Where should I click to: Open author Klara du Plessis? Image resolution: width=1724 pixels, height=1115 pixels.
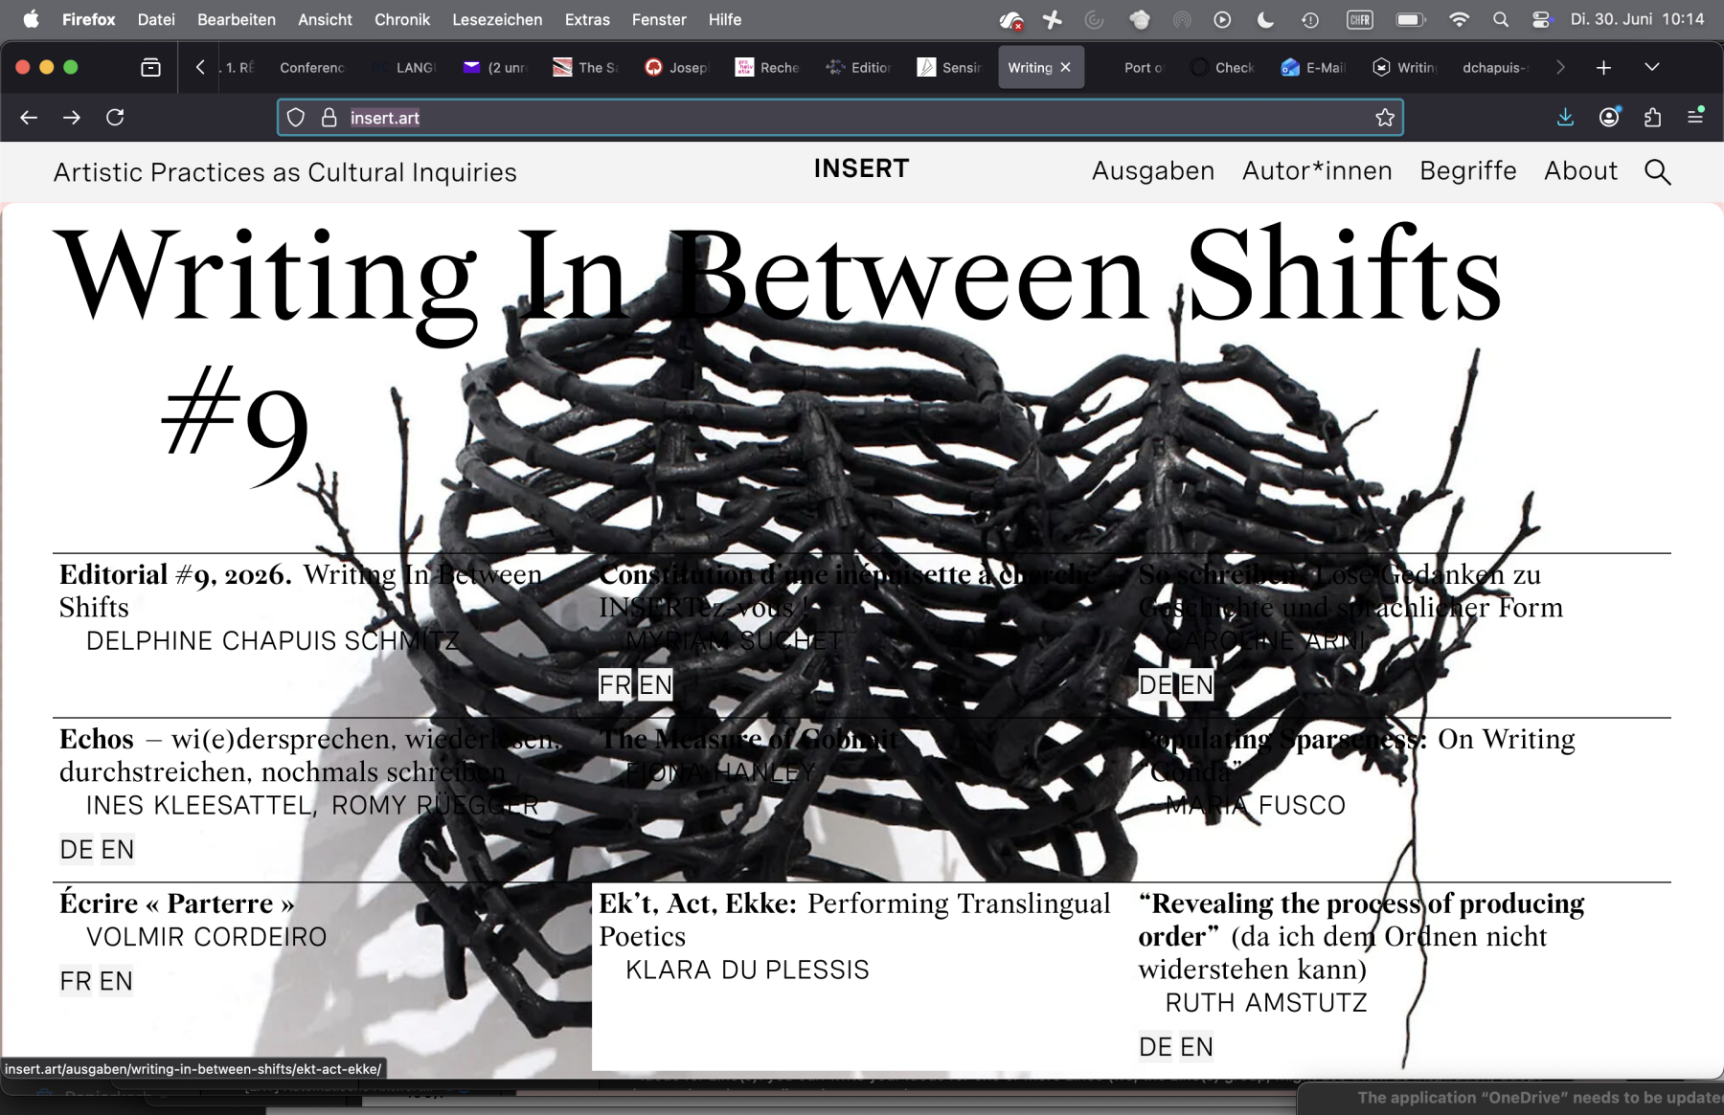(x=747, y=970)
